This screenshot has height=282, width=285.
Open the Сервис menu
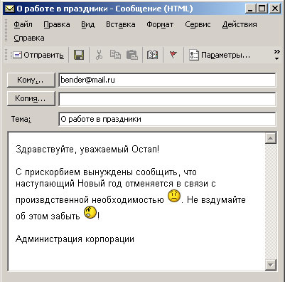point(198,24)
